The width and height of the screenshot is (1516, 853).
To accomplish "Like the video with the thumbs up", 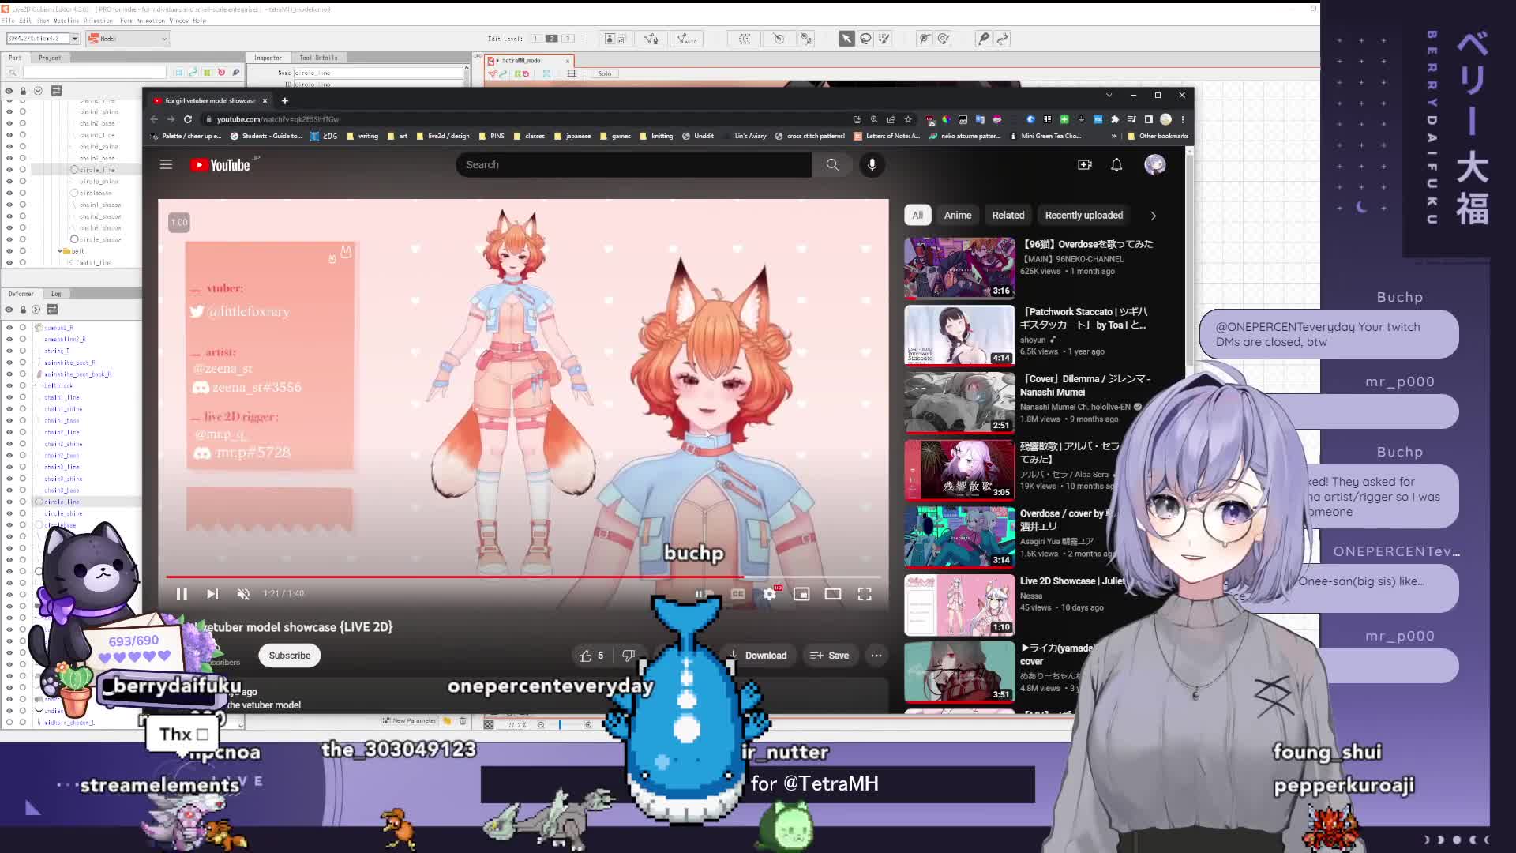I will (x=591, y=656).
